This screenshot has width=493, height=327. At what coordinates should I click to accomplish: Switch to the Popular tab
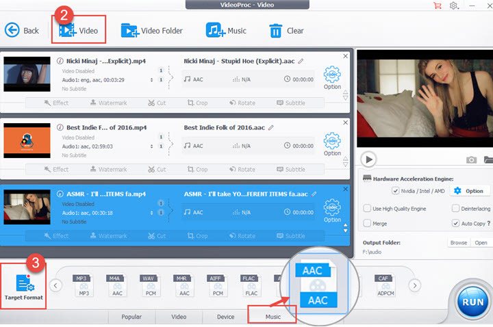[x=131, y=317]
